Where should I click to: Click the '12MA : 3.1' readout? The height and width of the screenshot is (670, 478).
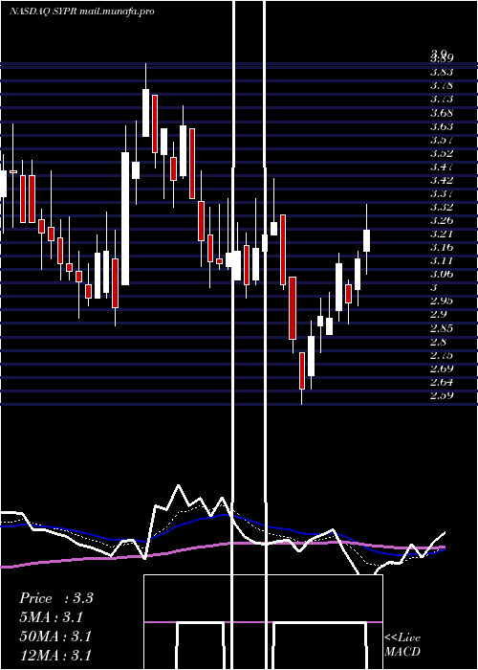55,655
